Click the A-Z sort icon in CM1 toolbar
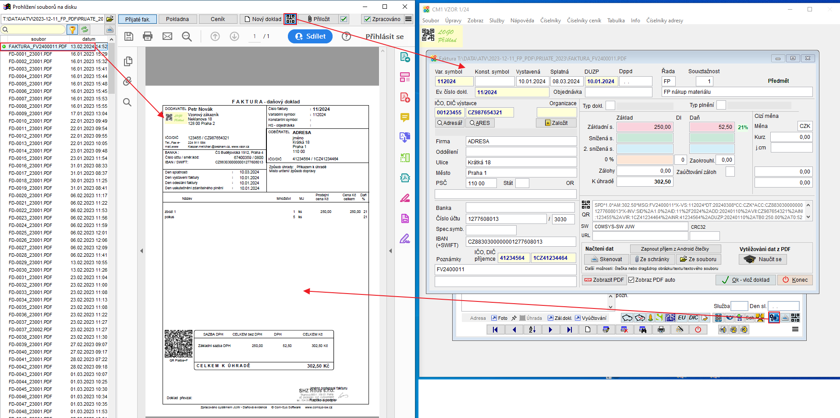The height and width of the screenshot is (418, 840). 532,329
